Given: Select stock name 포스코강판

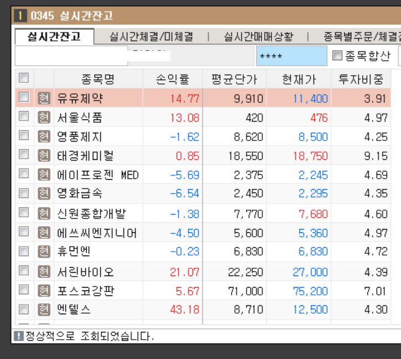Looking at the screenshot, I should click(86, 291).
